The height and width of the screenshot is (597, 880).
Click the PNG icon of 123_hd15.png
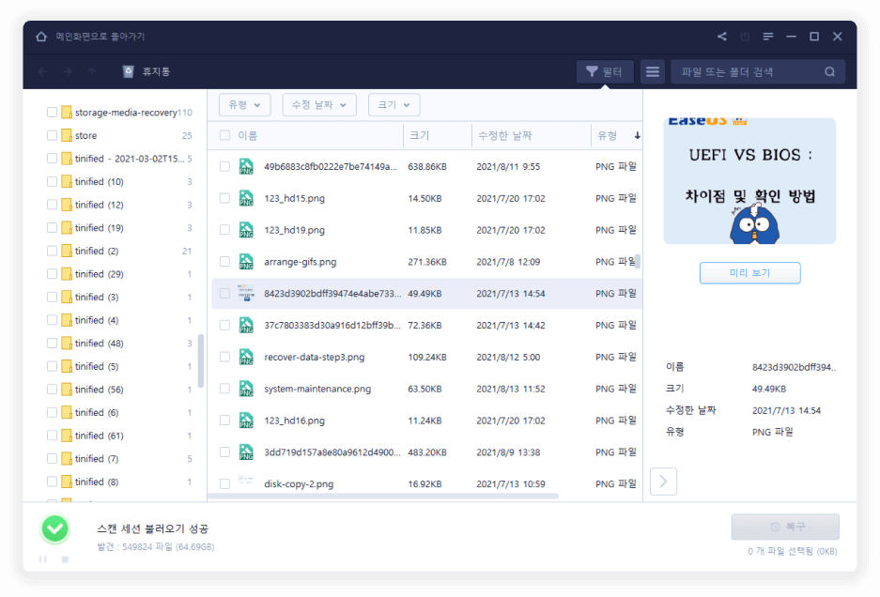(246, 198)
